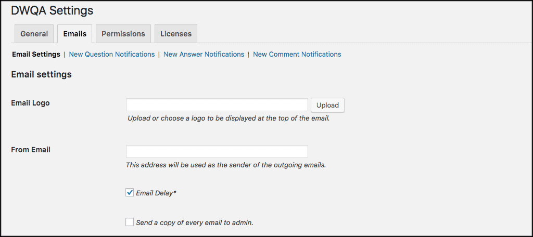
Task: Open New Question Notifications link
Action: click(112, 55)
